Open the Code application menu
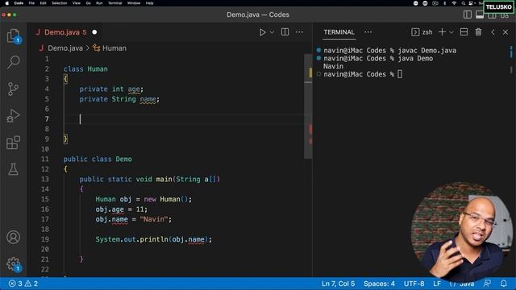Screen dimensions: 516x290 pos(19,3)
